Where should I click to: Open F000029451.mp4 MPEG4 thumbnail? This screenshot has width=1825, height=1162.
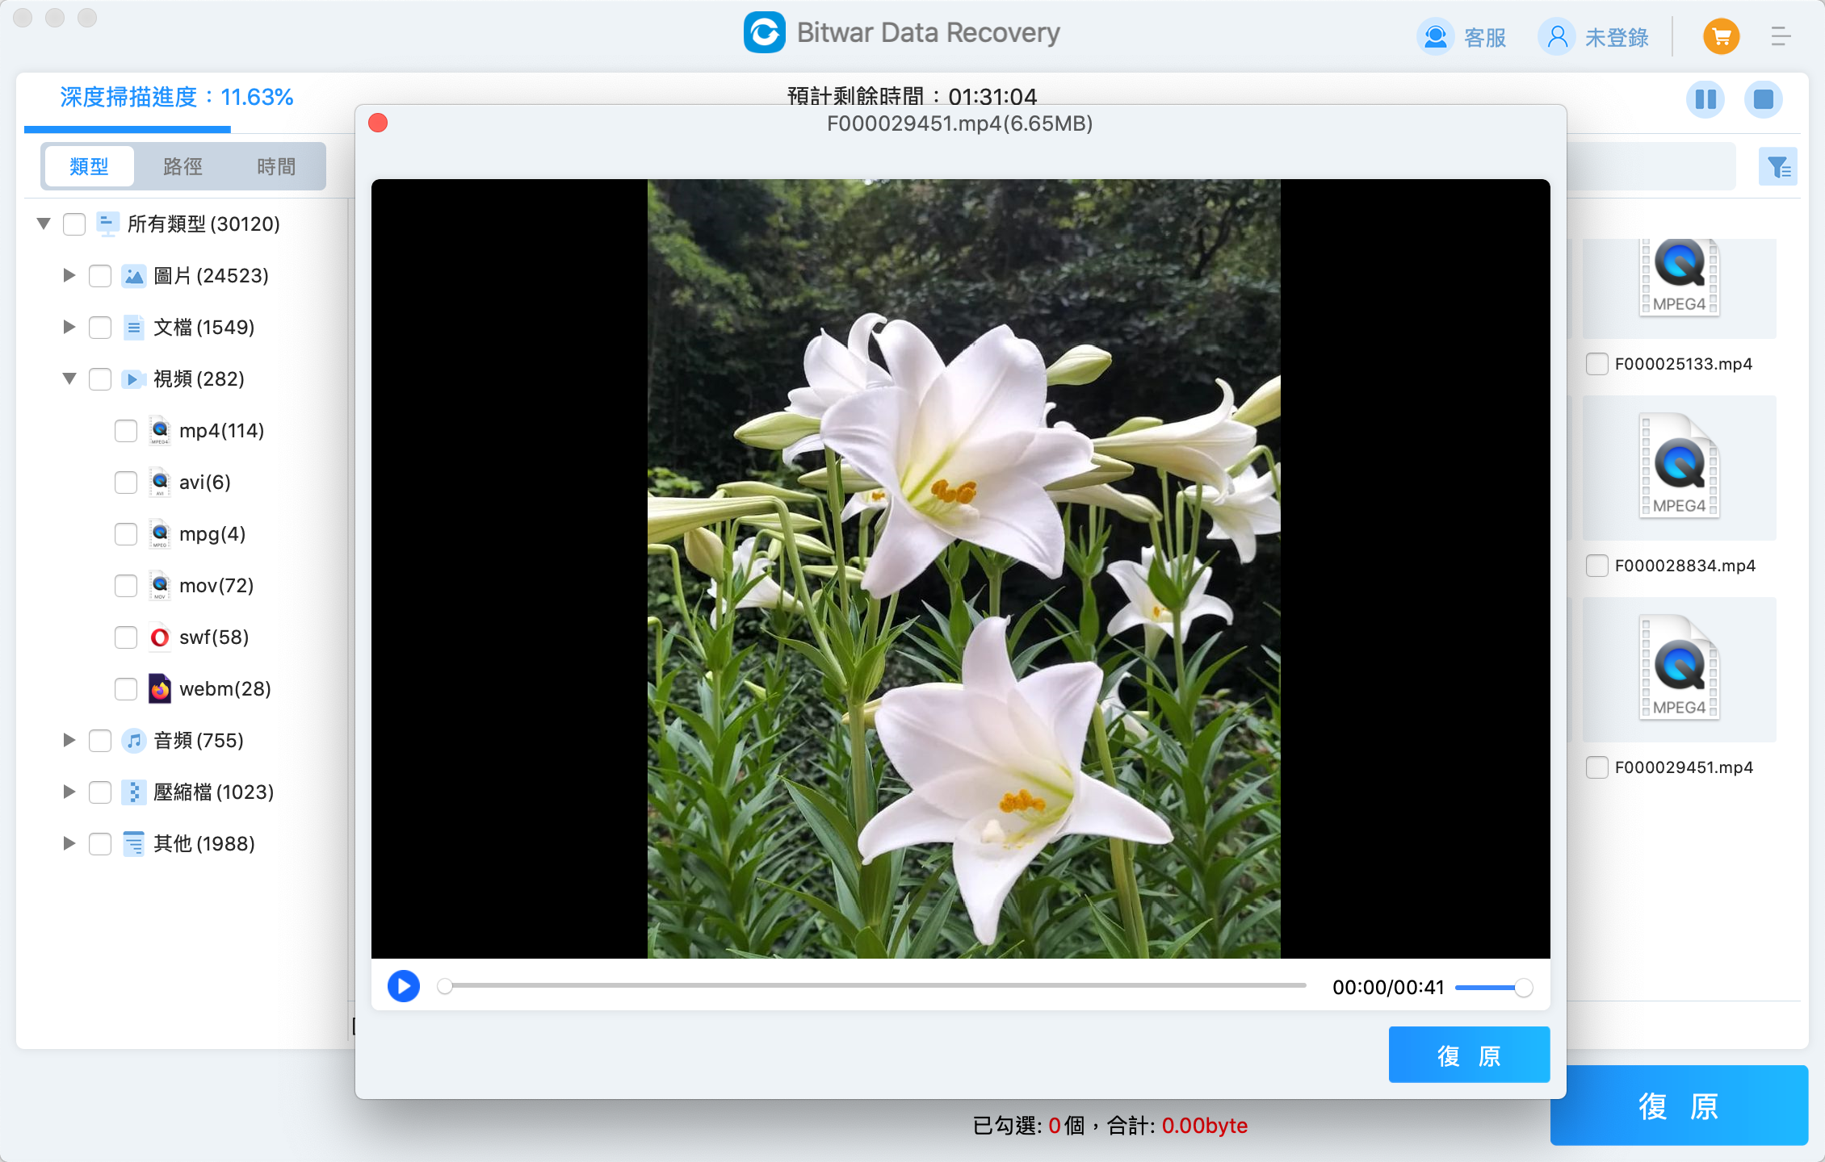tap(1680, 668)
